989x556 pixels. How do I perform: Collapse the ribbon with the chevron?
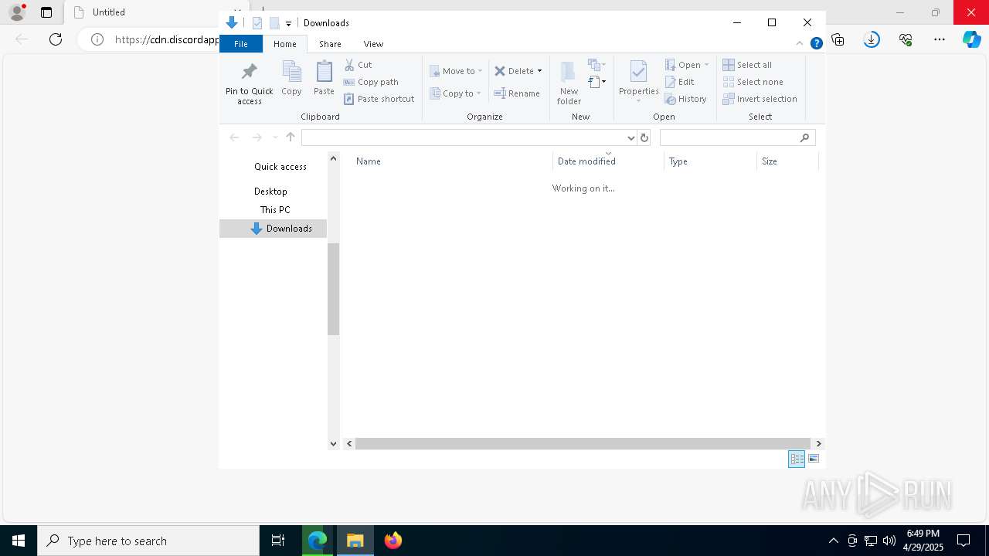pyautogui.click(x=800, y=44)
